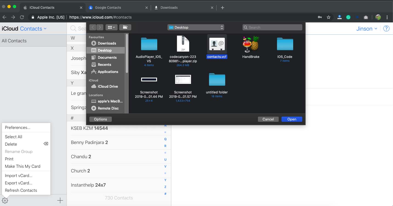Choose Export vCard from settings menu

coord(19,183)
